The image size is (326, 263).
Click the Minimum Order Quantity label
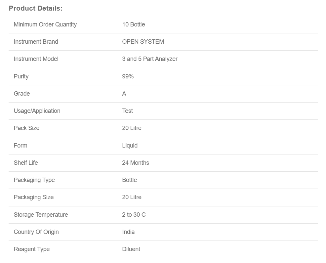click(45, 24)
